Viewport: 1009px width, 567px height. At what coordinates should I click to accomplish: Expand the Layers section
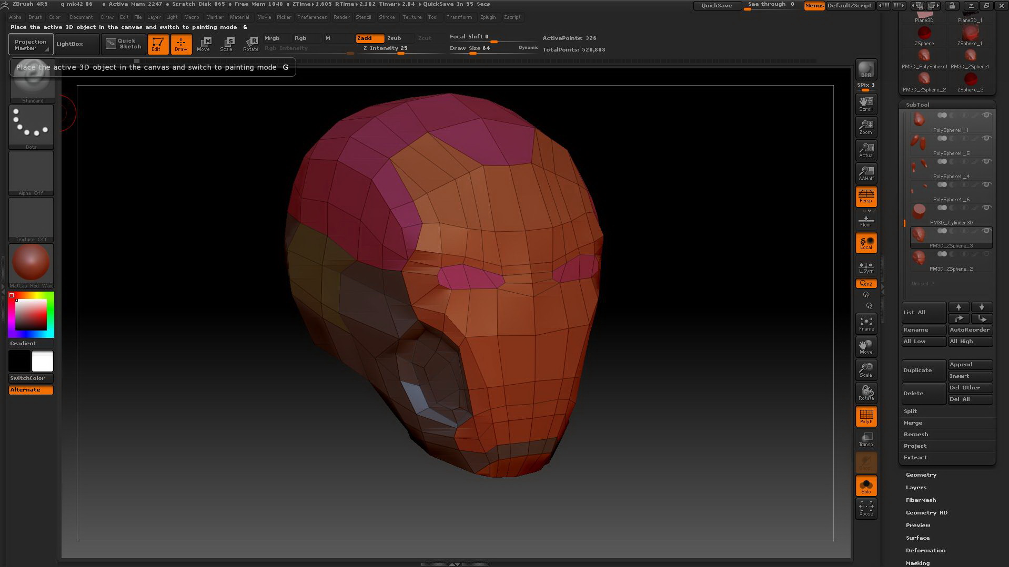point(916,488)
